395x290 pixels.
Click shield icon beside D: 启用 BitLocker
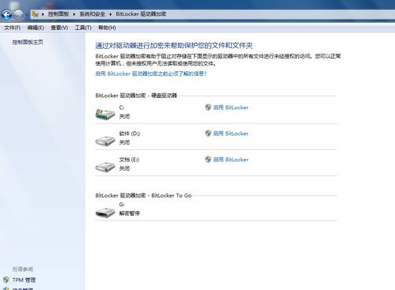point(208,134)
